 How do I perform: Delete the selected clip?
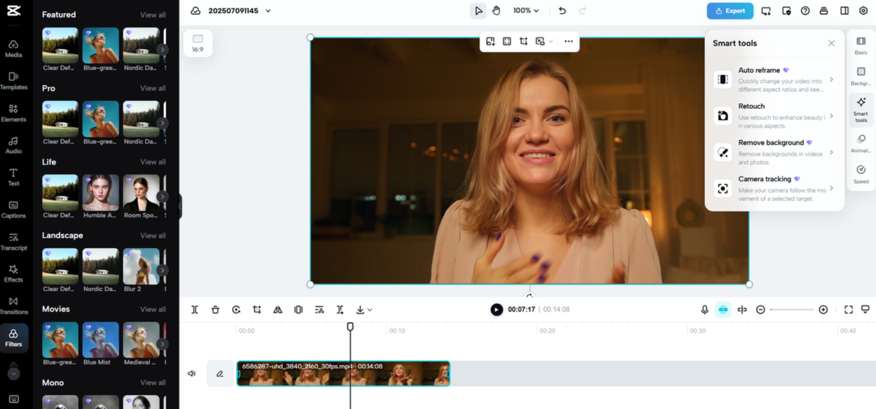(215, 310)
